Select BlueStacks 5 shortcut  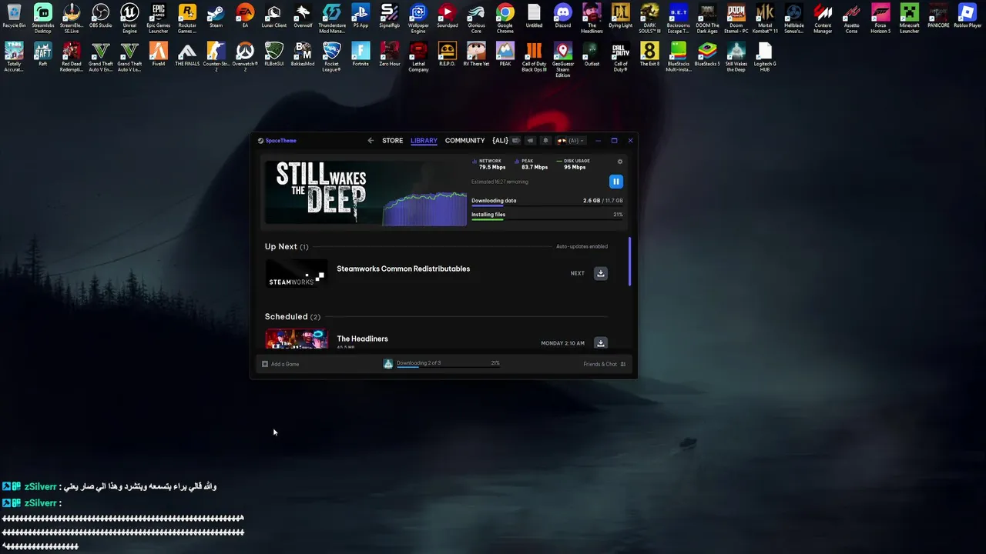[707, 55]
